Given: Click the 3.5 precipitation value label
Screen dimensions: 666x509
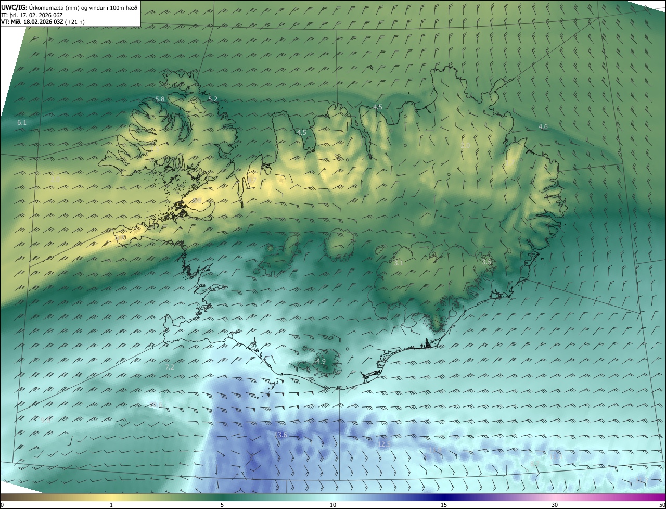Looking at the screenshot, I should [x=486, y=262].
